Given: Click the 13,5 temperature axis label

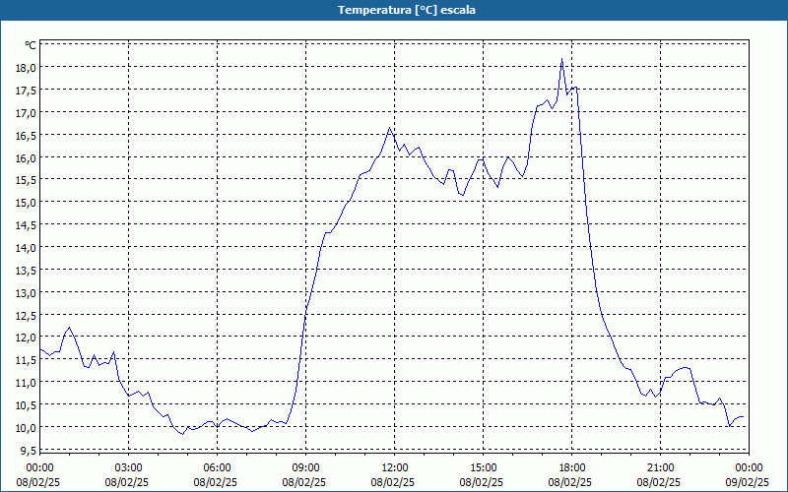Looking at the screenshot, I should [x=25, y=270].
